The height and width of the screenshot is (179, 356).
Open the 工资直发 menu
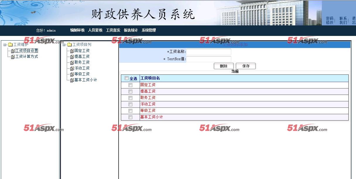point(113,30)
